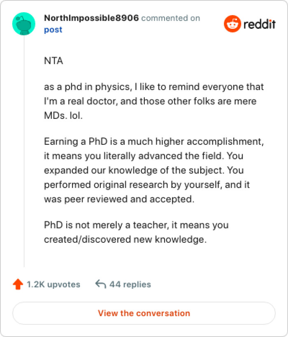Select the NTA text line
Image resolution: width=288 pixels, height=337 pixels.
(53, 60)
